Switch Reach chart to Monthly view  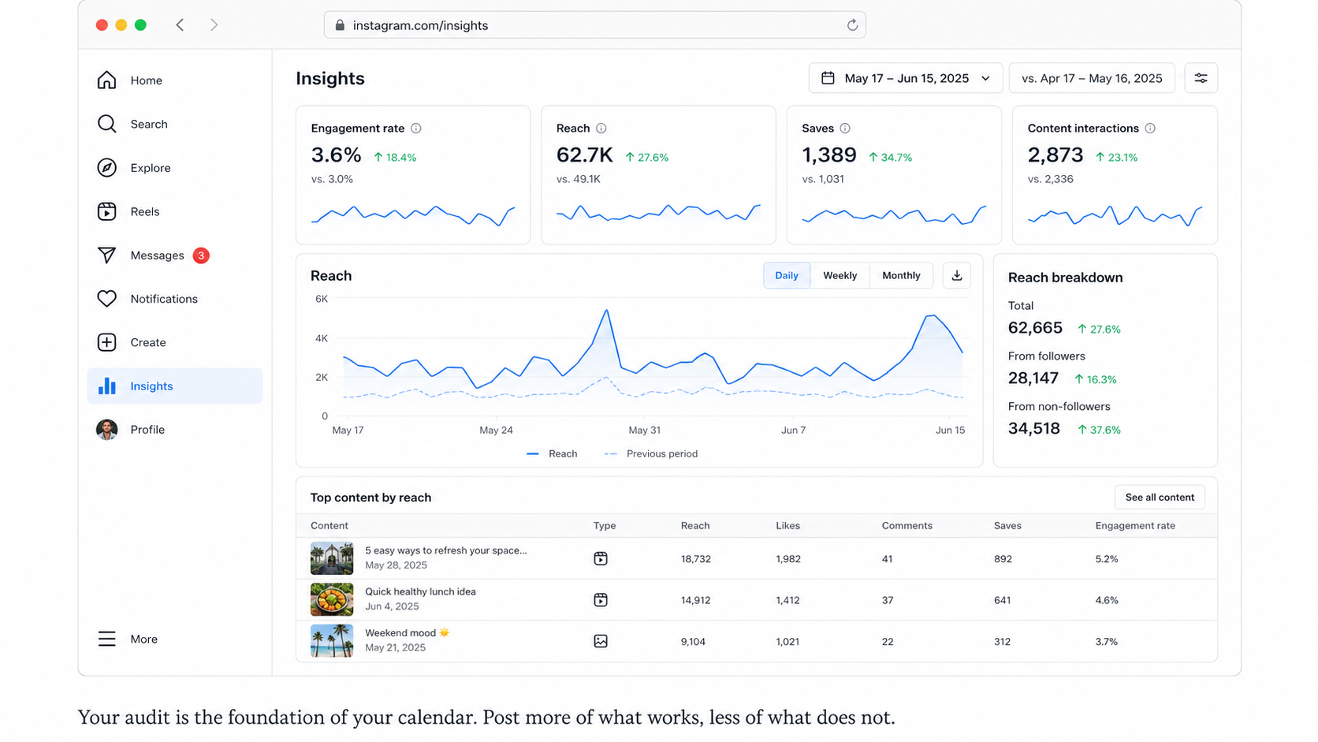point(901,275)
